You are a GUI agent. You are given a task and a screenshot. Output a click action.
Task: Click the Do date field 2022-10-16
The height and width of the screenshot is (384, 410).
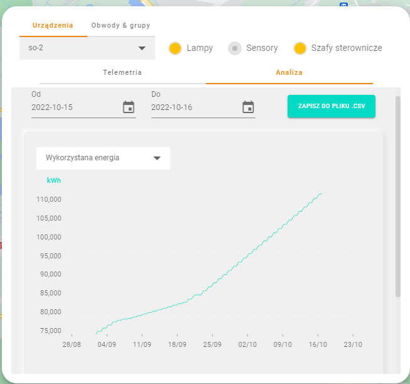[203, 107]
